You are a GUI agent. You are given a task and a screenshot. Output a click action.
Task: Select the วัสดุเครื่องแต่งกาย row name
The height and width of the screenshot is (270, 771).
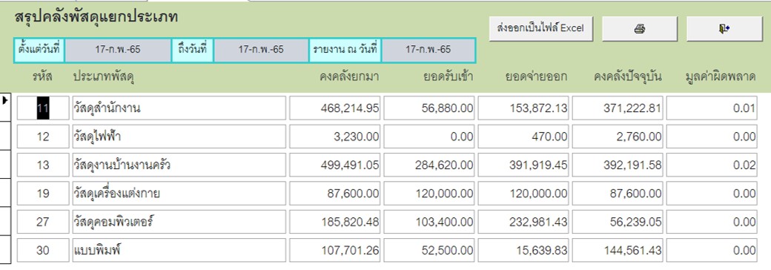tap(179, 194)
